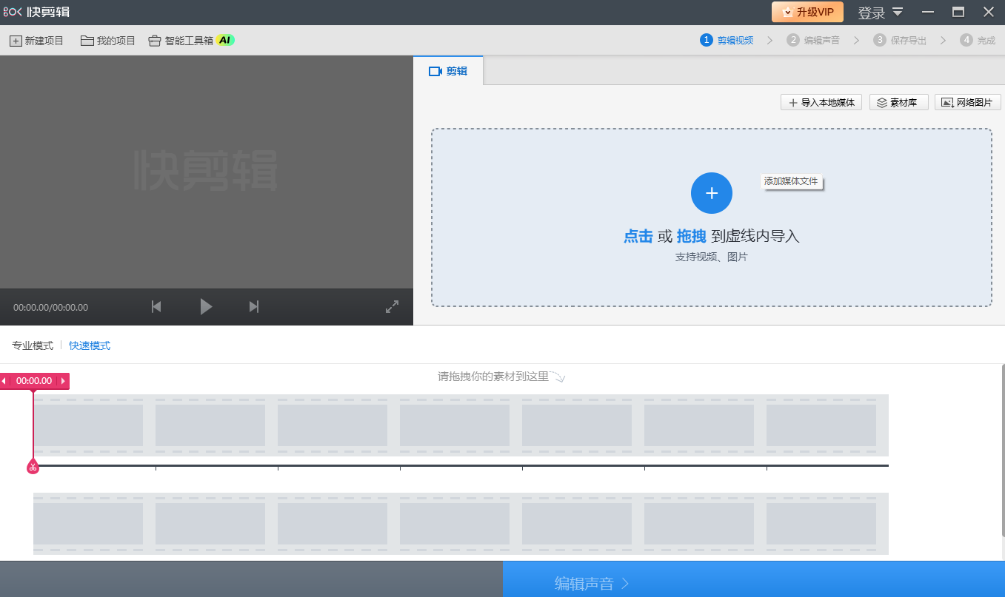Open 我的项目 folder
The height and width of the screenshot is (597, 1005).
108,41
